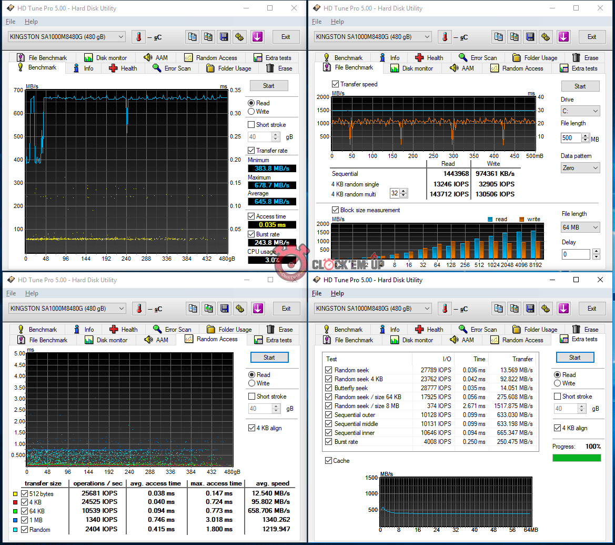
Task: Uncheck the Butterfly seek test checkbox
Action: 329,388
